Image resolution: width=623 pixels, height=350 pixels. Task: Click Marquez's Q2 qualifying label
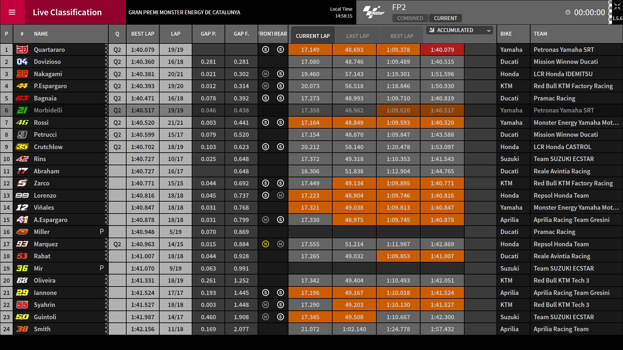pyautogui.click(x=117, y=244)
